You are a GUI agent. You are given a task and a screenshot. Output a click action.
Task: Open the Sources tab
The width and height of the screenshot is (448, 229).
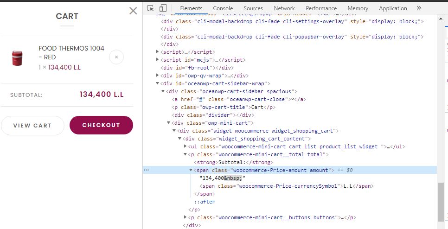[253, 8]
